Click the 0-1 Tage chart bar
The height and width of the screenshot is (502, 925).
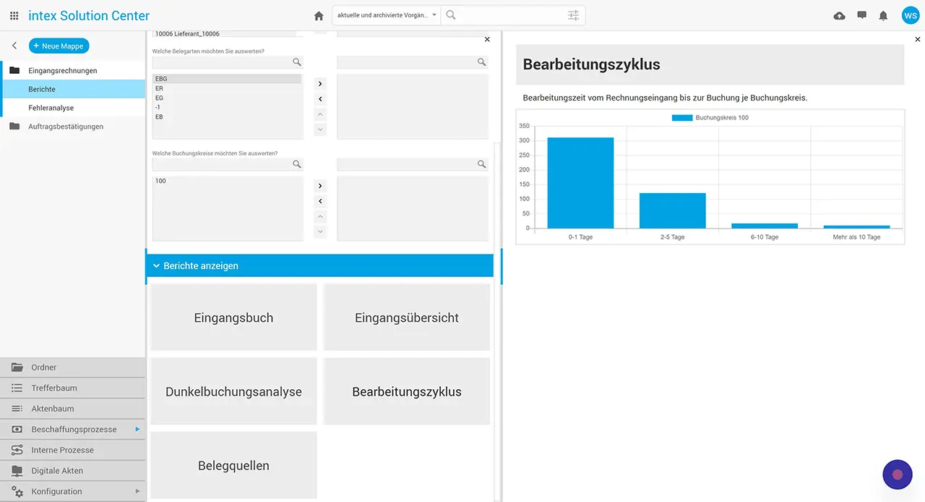pyautogui.click(x=580, y=183)
